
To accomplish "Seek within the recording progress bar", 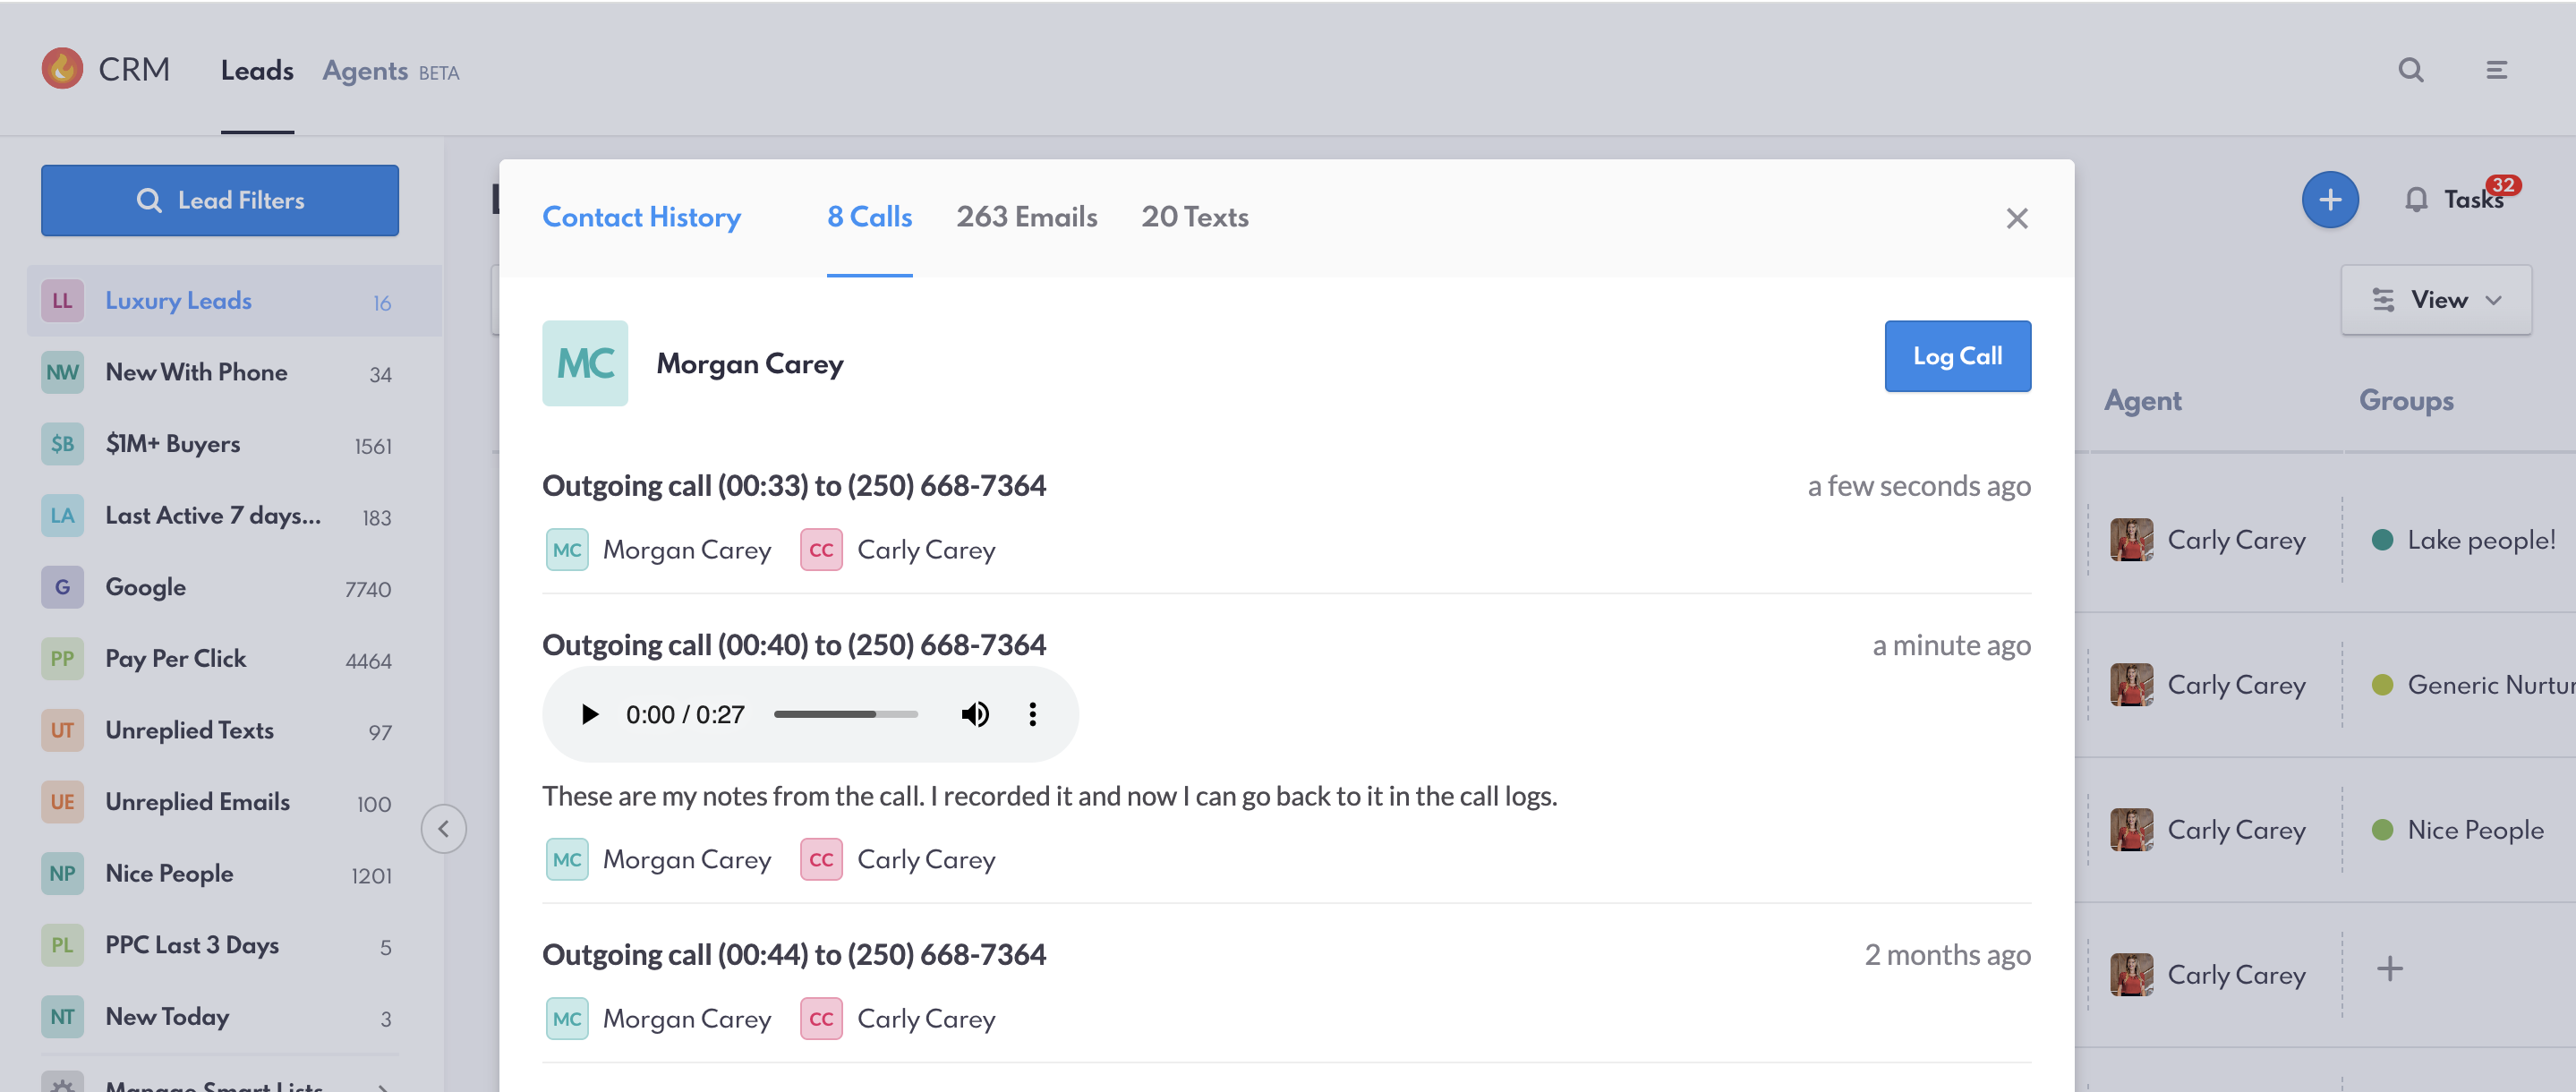I will (x=846, y=714).
